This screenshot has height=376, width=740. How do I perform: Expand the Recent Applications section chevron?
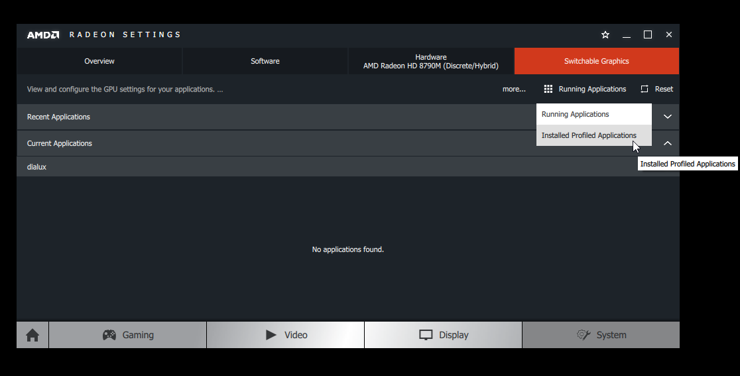click(x=667, y=117)
